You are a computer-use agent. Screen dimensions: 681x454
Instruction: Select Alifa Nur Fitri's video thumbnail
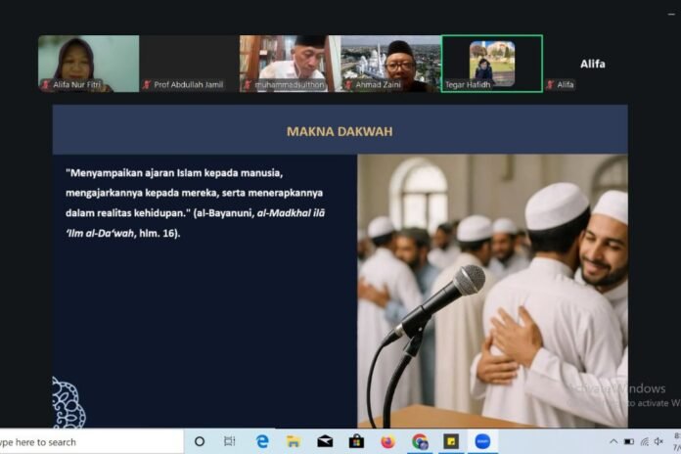89,64
